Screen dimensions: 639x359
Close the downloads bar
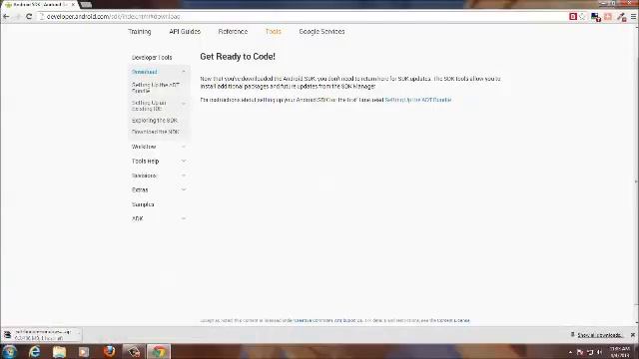click(x=633, y=335)
